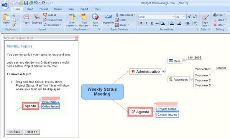Switch to the Home ribbon tab

click(x=17, y=9)
